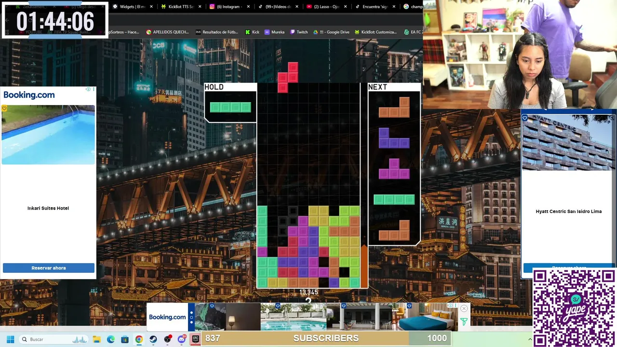This screenshot has width=617, height=347.
Task: Switch to the KickBot TTS tab
Action: click(x=181, y=7)
